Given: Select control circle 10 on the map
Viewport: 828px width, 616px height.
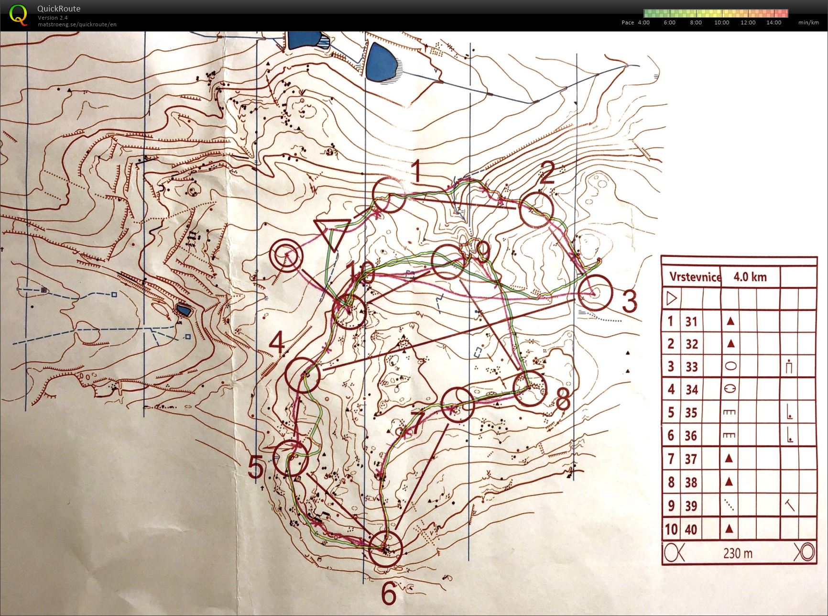Looking at the screenshot, I should 349,312.
